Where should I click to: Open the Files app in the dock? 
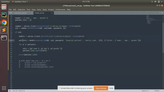[4, 7]
